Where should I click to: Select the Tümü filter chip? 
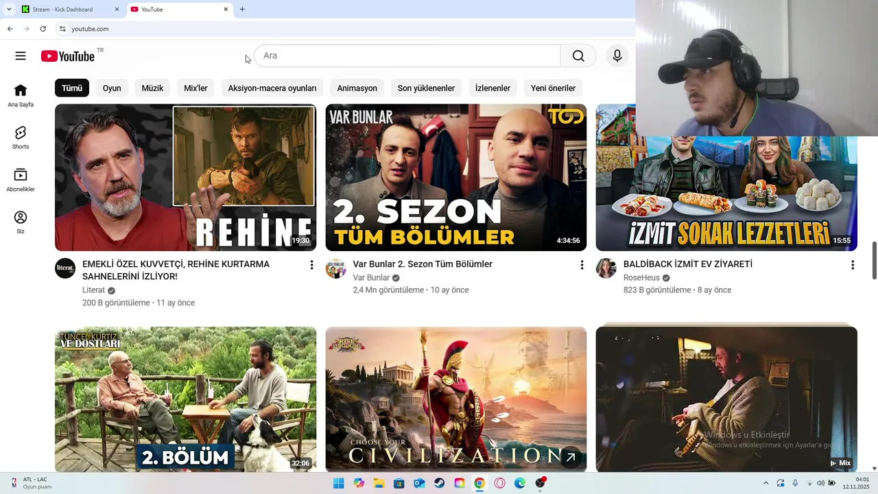click(72, 88)
